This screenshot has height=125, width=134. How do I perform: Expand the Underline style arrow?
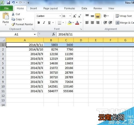coord(53,23)
